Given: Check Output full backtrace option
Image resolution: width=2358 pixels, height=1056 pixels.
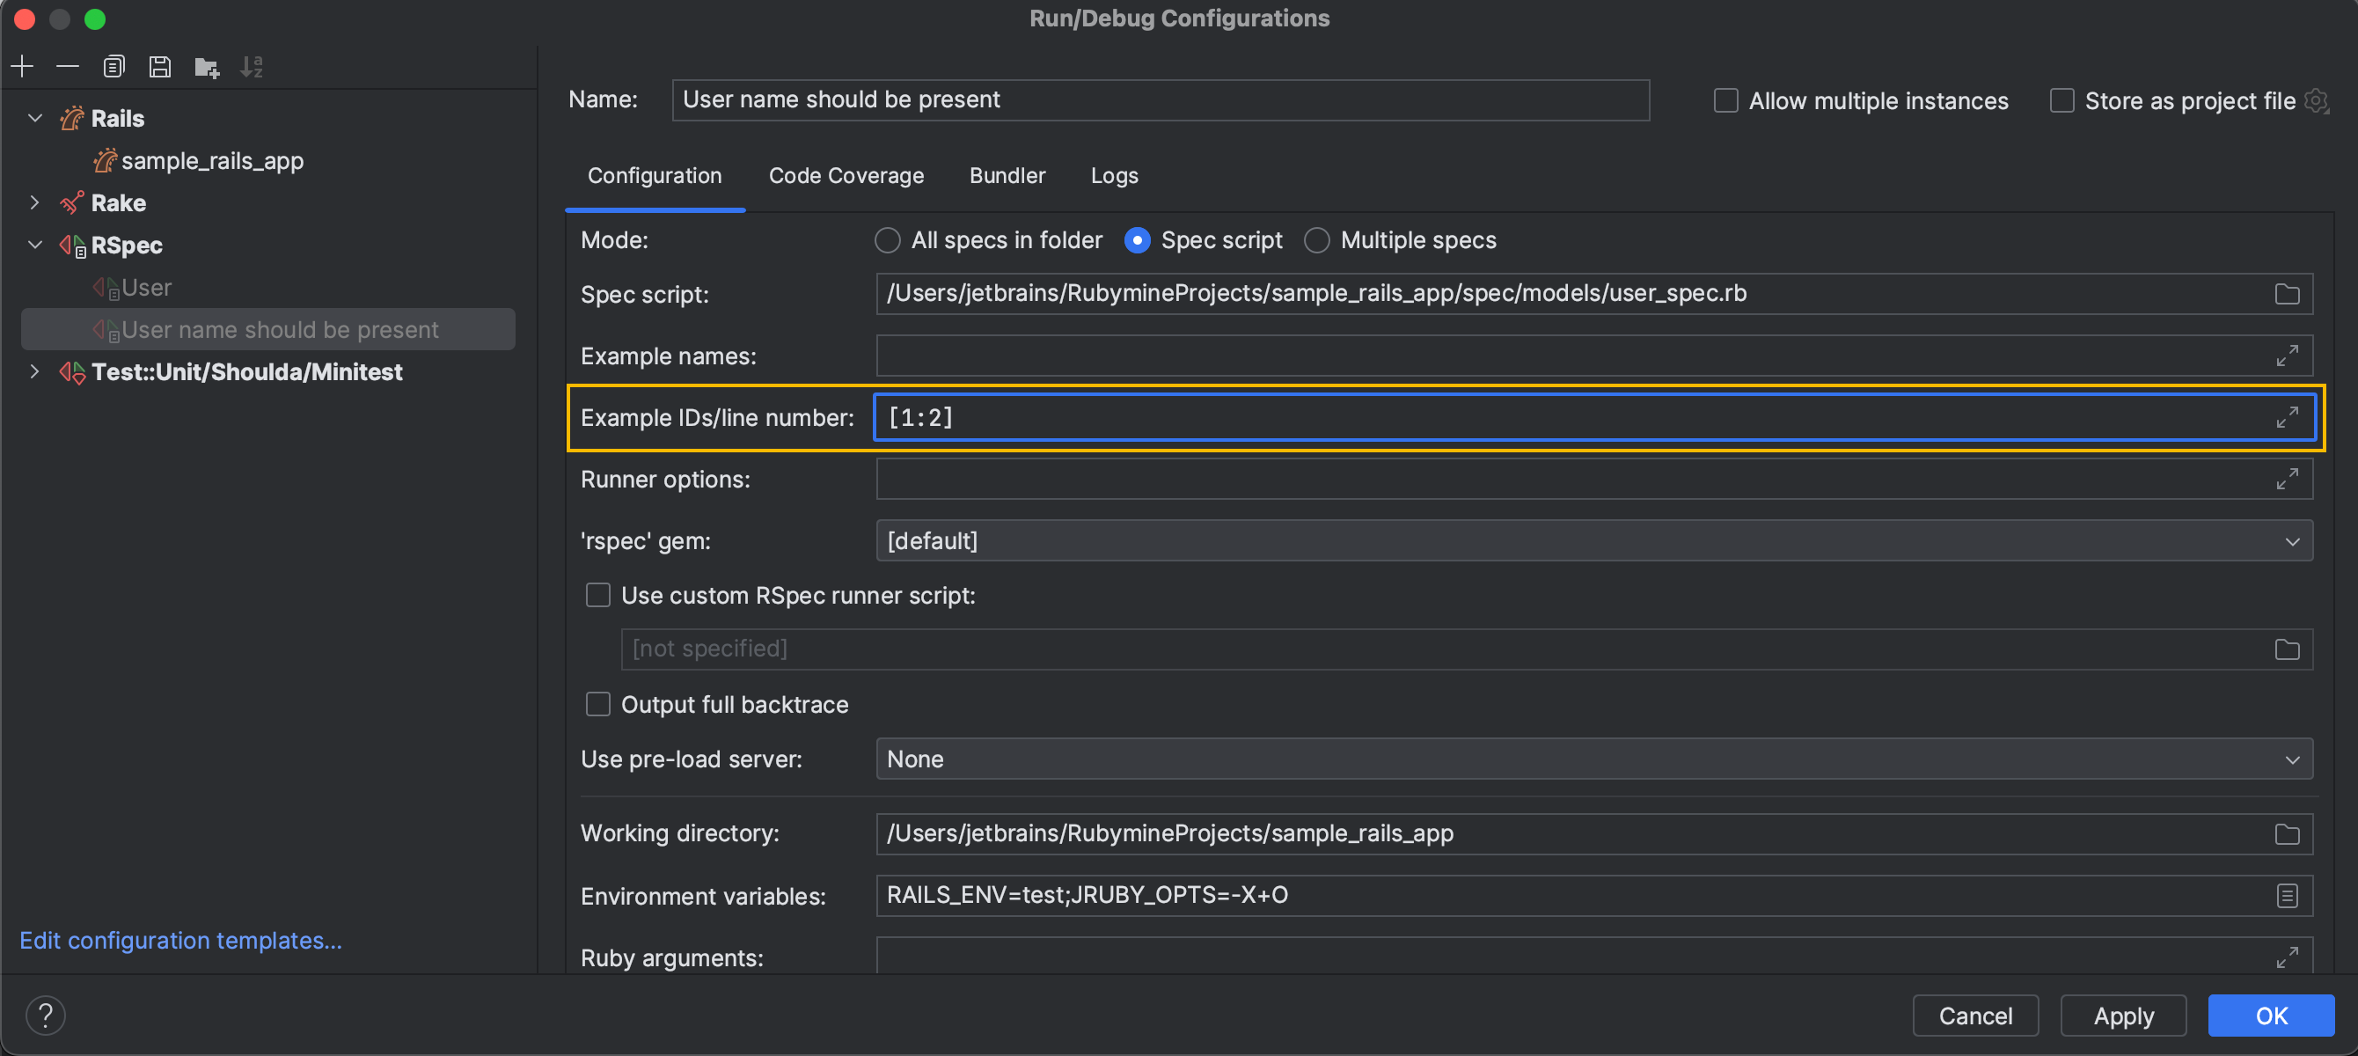Looking at the screenshot, I should click(x=597, y=703).
